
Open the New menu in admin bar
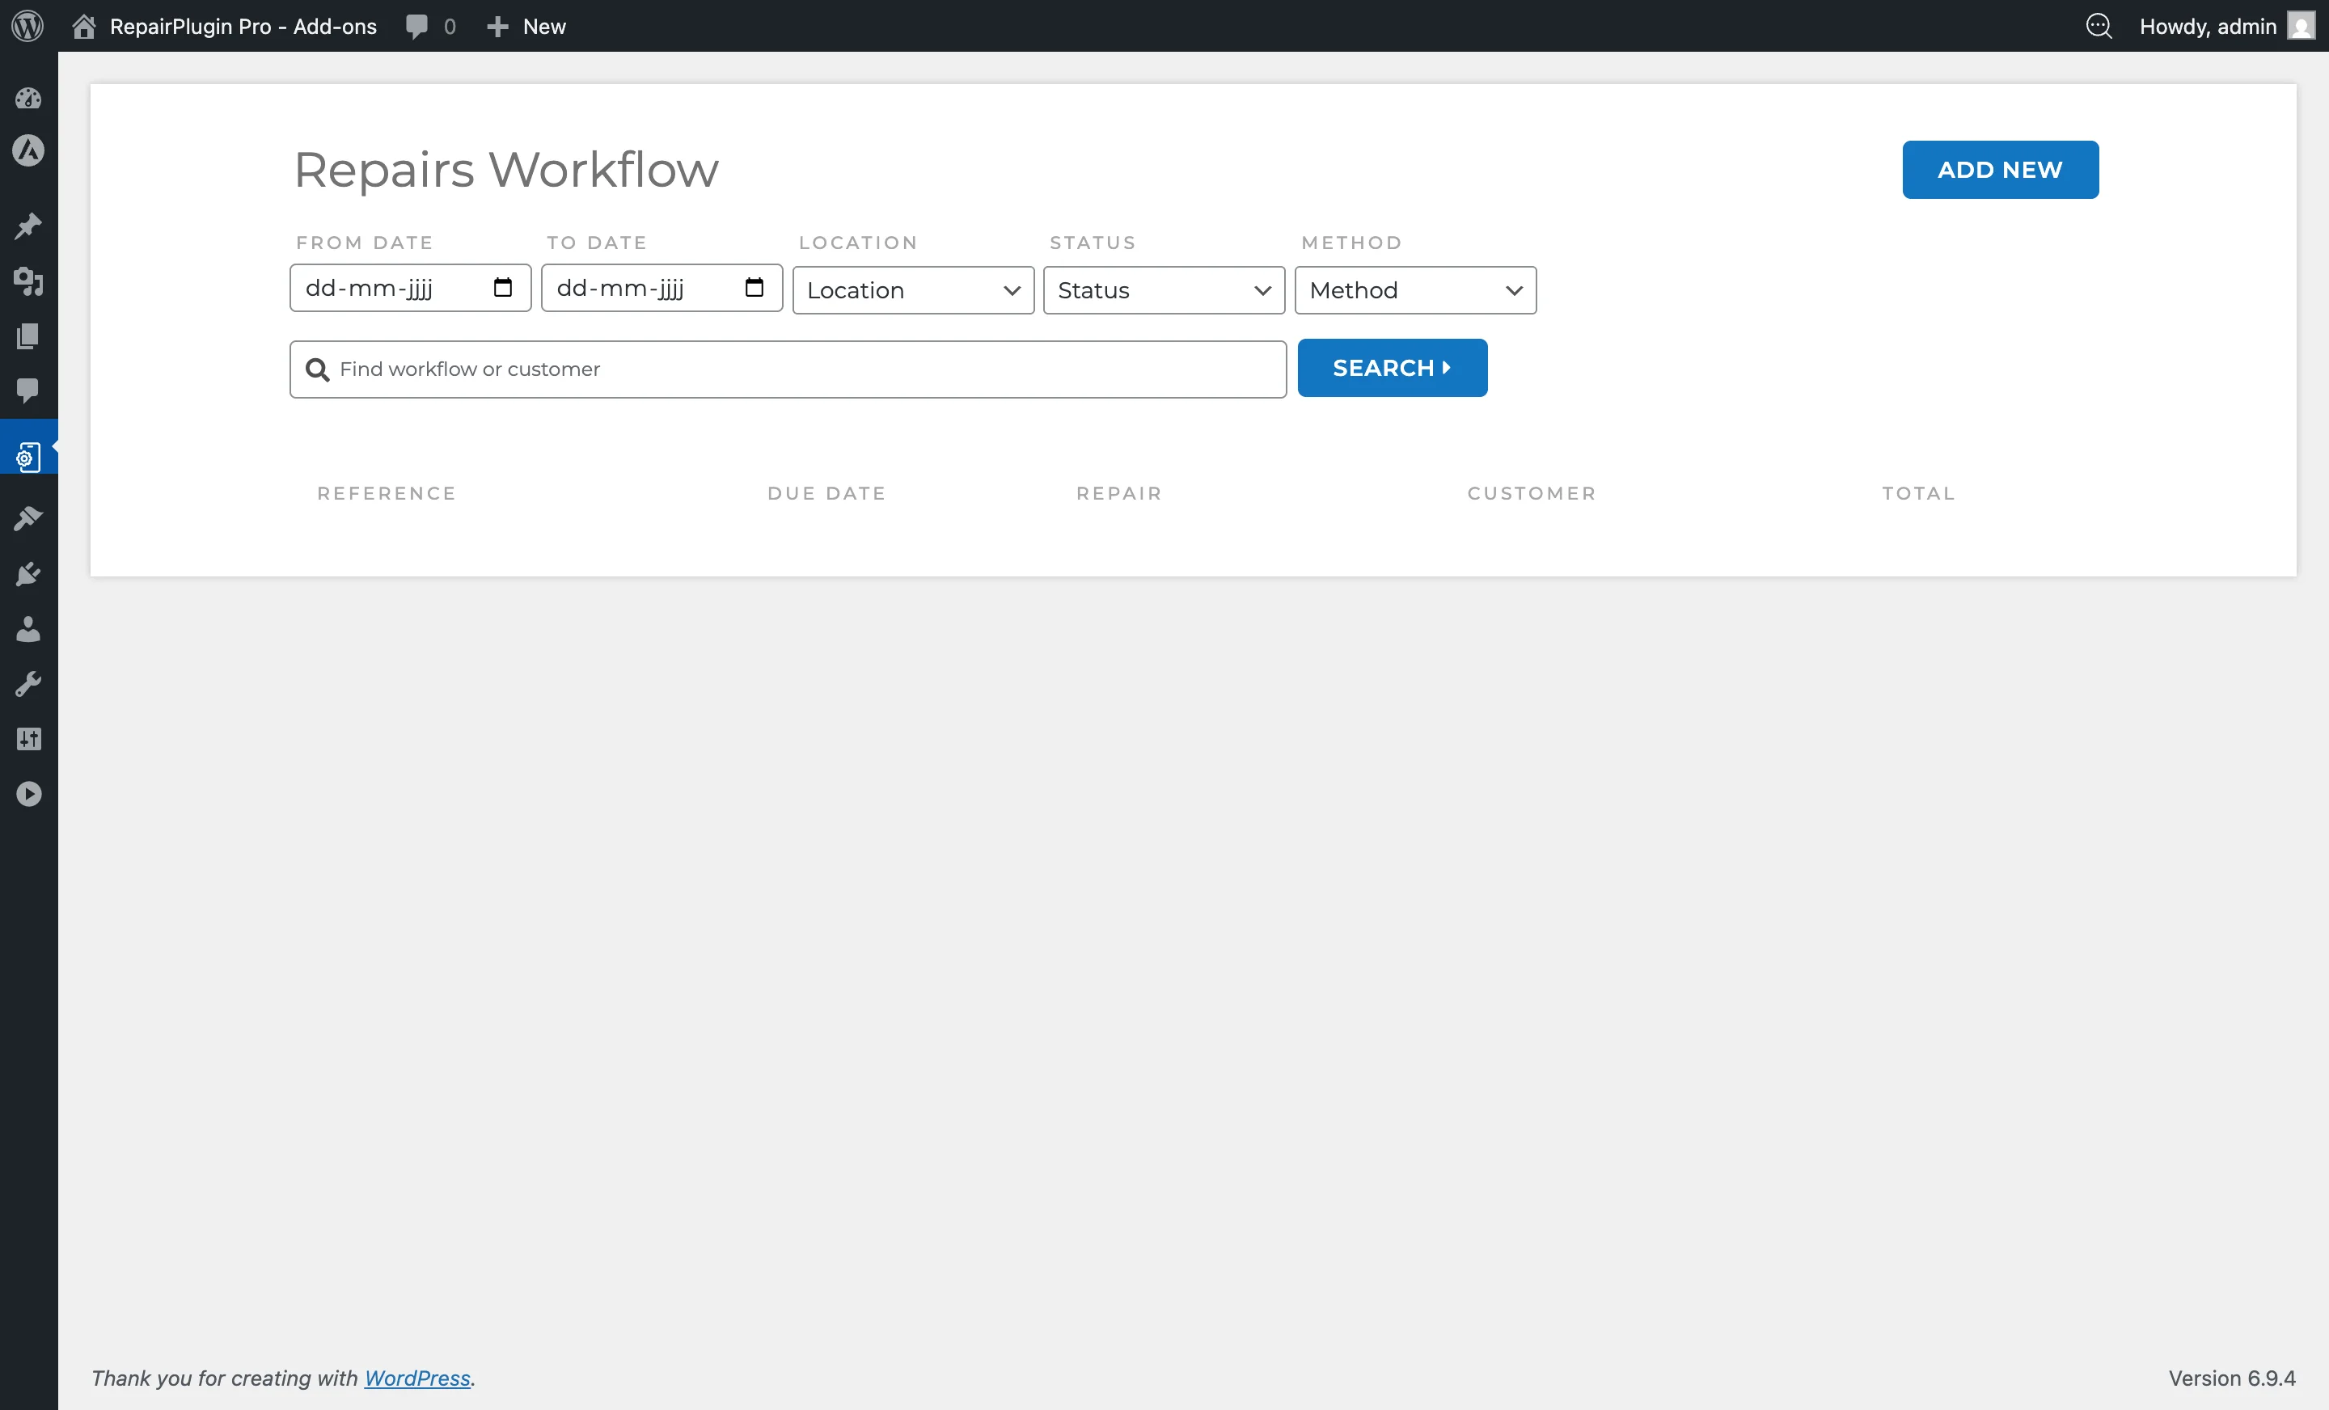click(x=526, y=26)
